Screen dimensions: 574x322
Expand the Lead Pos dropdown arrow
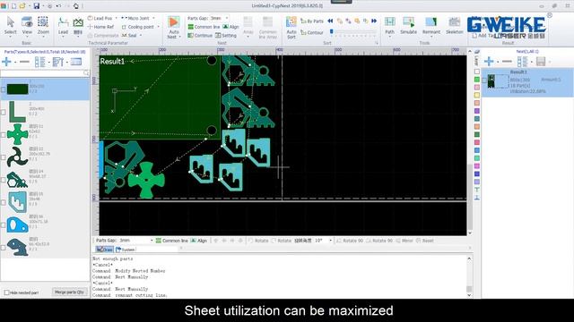tap(117, 18)
